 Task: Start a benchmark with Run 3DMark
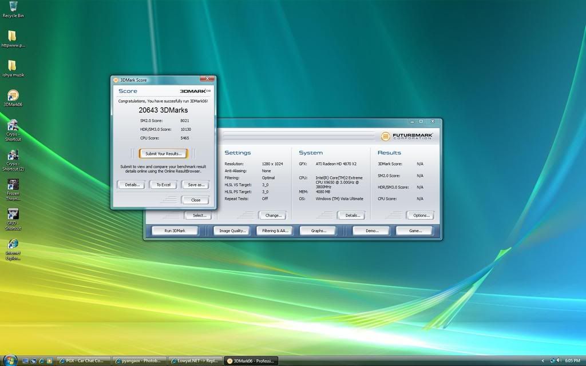pos(175,230)
